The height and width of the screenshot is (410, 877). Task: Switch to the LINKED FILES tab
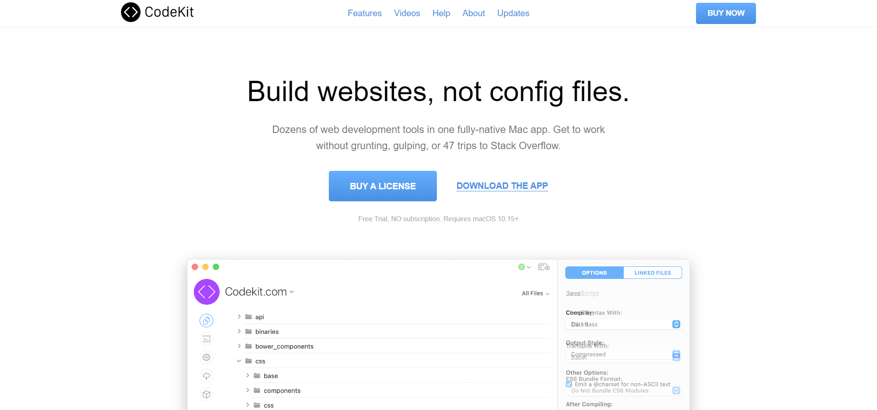point(653,273)
